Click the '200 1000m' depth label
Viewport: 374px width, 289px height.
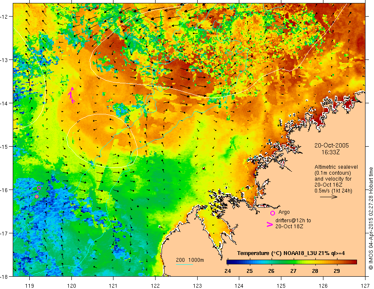pyautogui.click(x=190, y=260)
